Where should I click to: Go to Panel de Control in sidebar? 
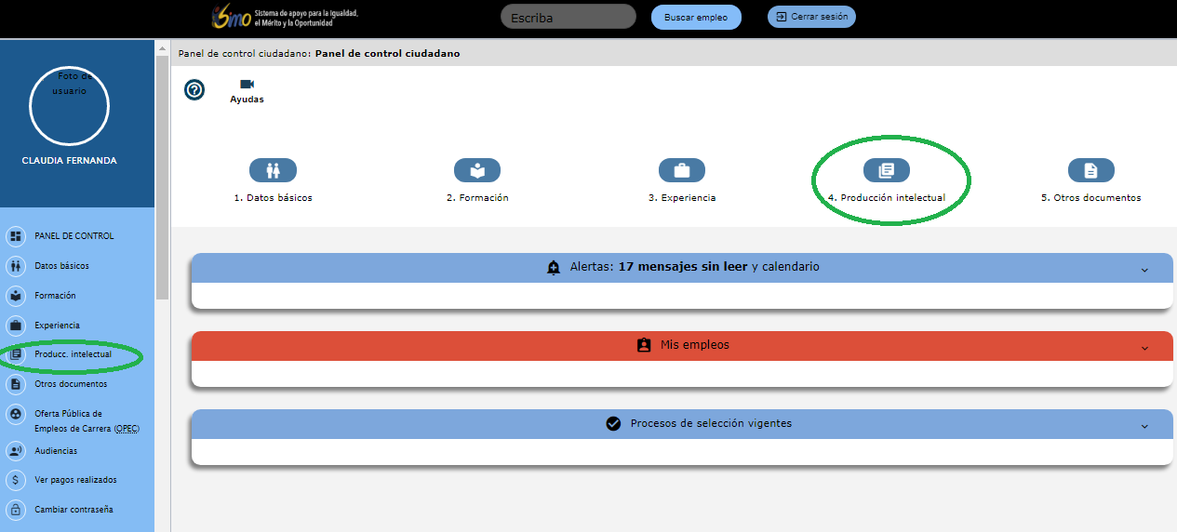74,236
